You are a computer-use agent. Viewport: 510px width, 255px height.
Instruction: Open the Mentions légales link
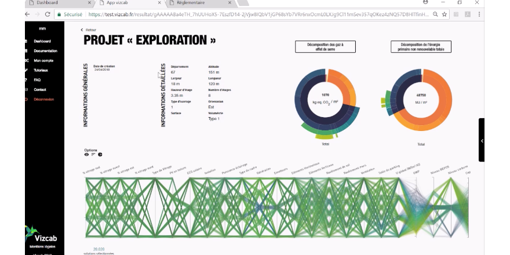pyautogui.click(x=43, y=247)
